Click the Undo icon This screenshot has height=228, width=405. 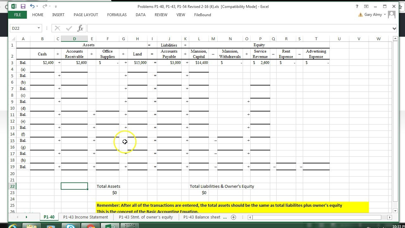(32, 6)
